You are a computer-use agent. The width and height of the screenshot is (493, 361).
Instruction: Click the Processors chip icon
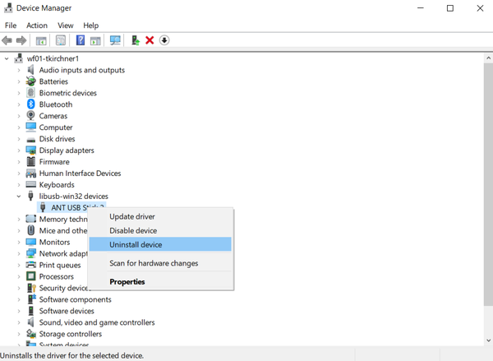tap(31, 276)
